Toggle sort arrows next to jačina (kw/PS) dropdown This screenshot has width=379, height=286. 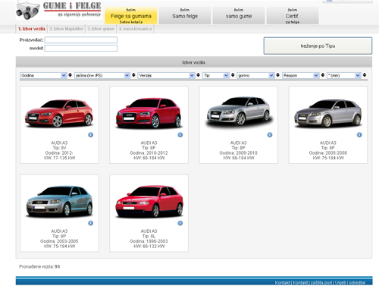click(x=133, y=75)
